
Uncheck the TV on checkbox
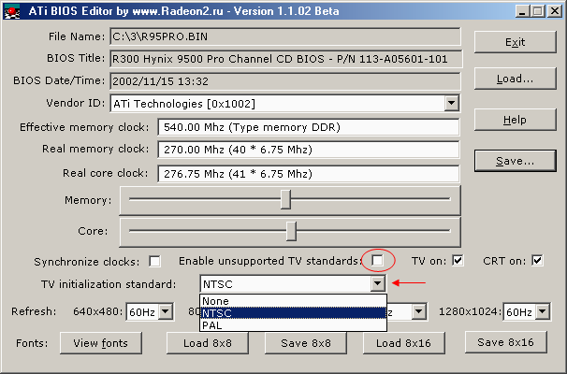(458, 261)
